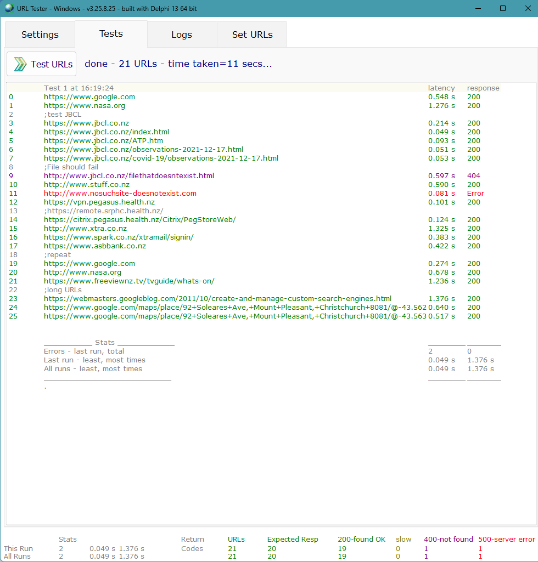Click the URL Tester globe icon in title bar
Screen dimensions: 538x562
click(x=10, y=9)
